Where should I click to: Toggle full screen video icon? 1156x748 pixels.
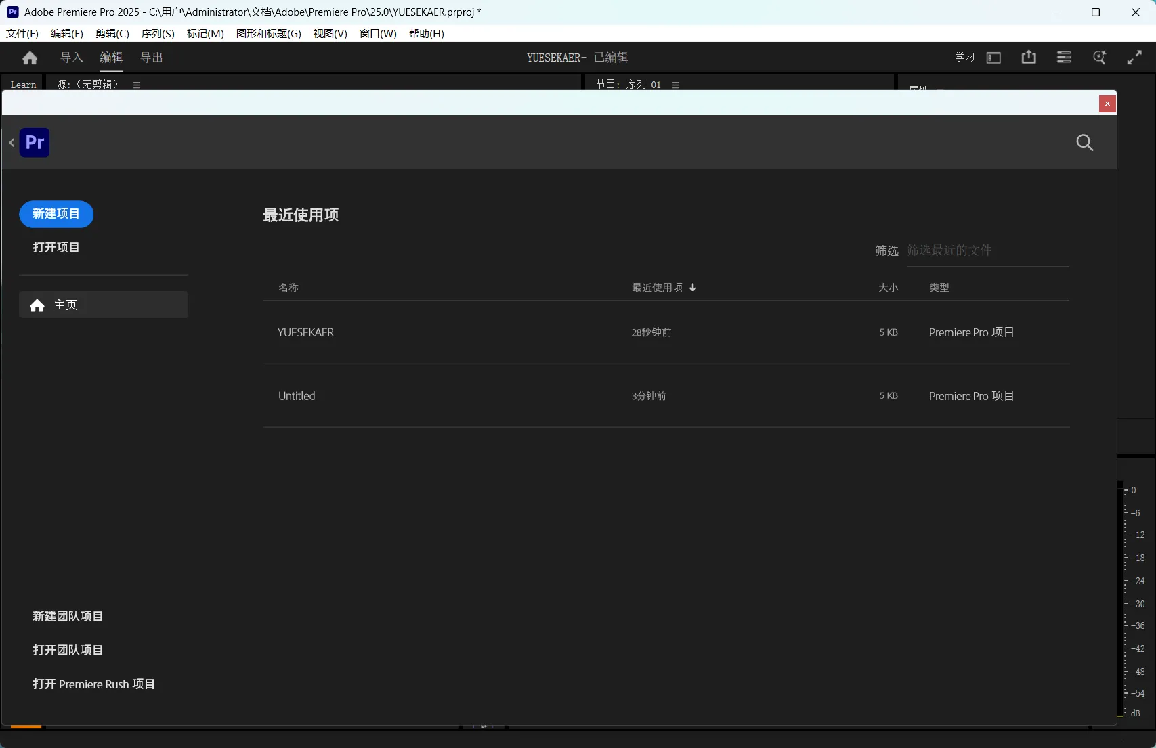[x=1134, y=58]
